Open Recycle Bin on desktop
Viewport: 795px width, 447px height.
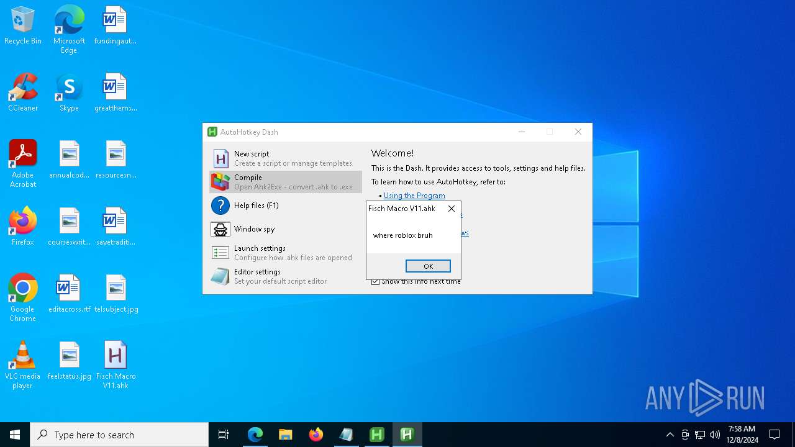[23, 26]
